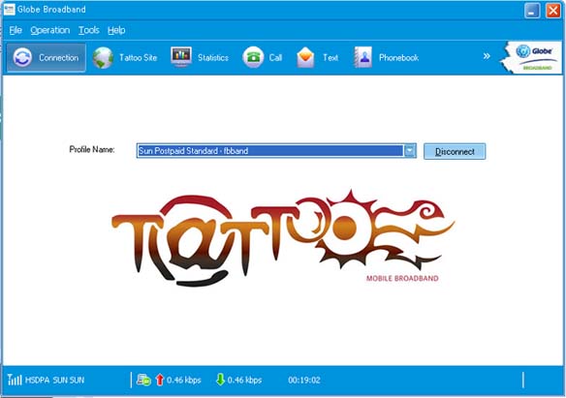Click the green download arrow icon
The height and width of the screenshot is (398, 566).
pos(220,380)
